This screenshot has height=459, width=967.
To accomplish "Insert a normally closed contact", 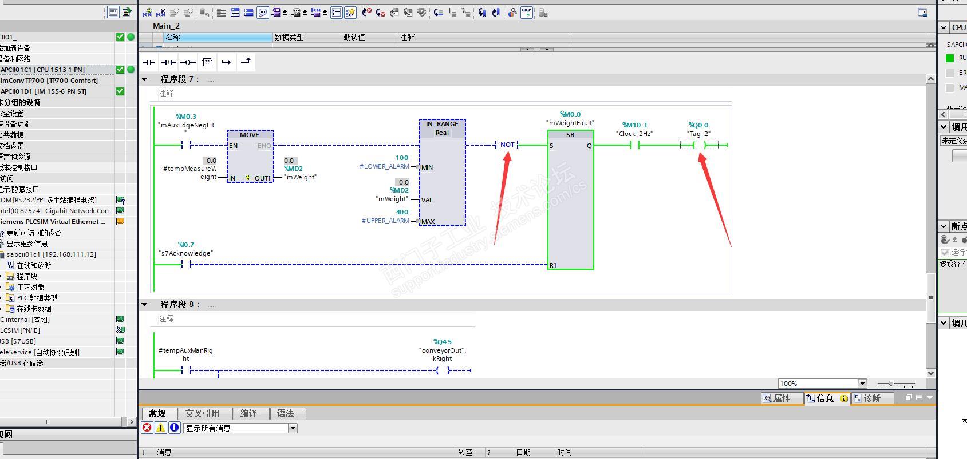I will [x=168, y=62].
